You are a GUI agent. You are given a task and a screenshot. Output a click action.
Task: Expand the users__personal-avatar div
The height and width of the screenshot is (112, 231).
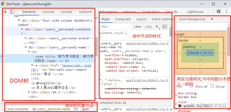(x=26, y=38)
